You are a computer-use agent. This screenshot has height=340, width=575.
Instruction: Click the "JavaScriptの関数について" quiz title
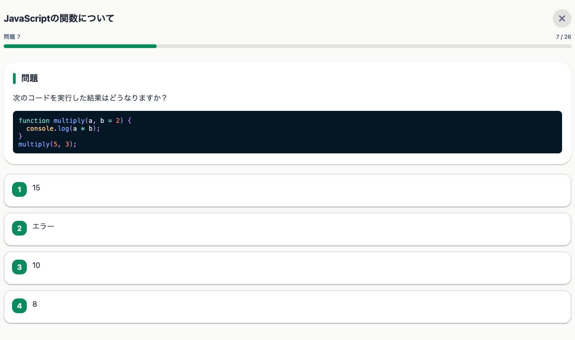pyautogui.click(x=59, y=18)
